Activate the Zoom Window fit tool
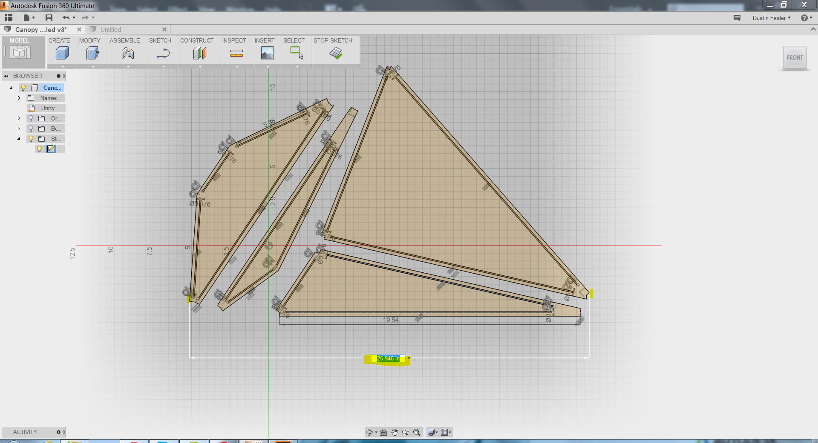The height and width of the screenshot is (443, 818). [417, 432]
